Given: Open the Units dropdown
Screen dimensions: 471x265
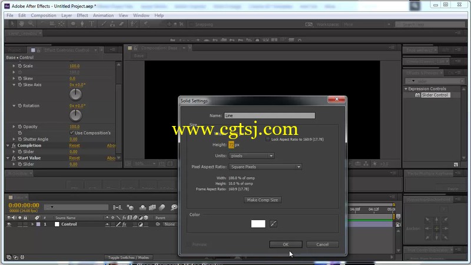Looking at the screenshot, I should (251, 155).
